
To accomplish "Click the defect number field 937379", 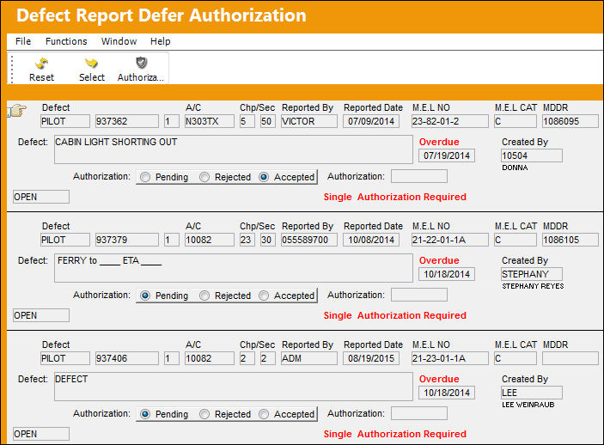I will (127, 240).
